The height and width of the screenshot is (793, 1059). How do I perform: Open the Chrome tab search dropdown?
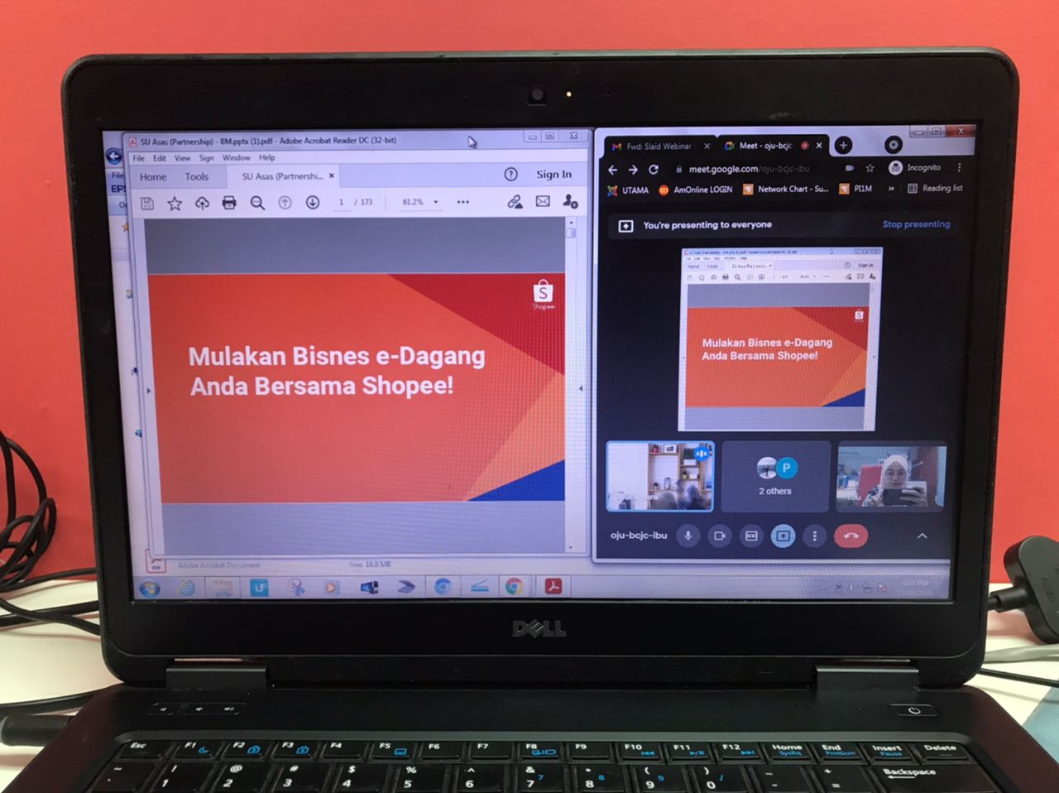[893, 145]
